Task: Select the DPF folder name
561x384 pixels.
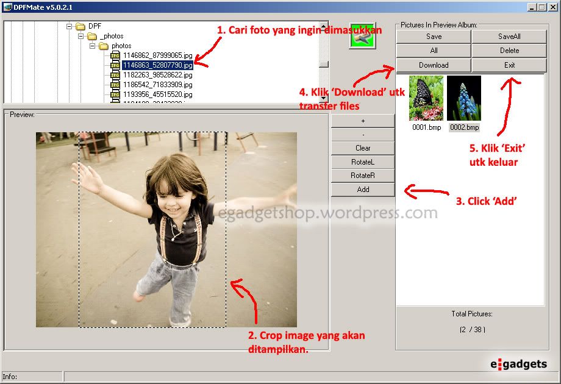Action: click(x=95, y=26)
